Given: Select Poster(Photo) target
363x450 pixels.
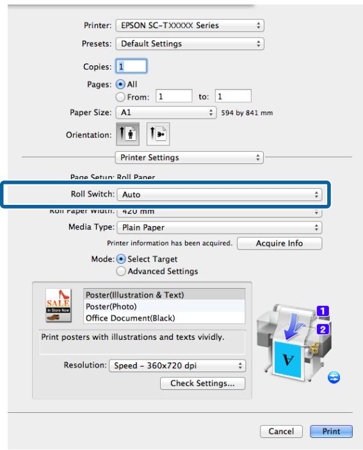Looking at the screenshot, I should (x=164, y=307).
